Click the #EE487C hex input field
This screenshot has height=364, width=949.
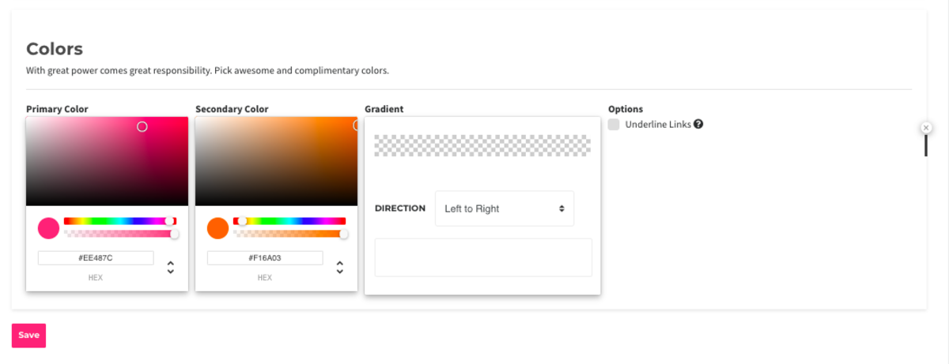(96, 258)
